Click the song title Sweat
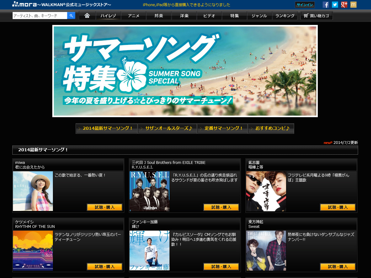Viewport: 371px width, 278px height. tap(254, 227)
